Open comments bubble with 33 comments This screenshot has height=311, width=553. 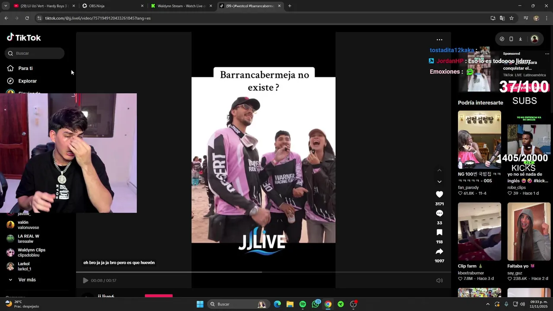[439, 213]
